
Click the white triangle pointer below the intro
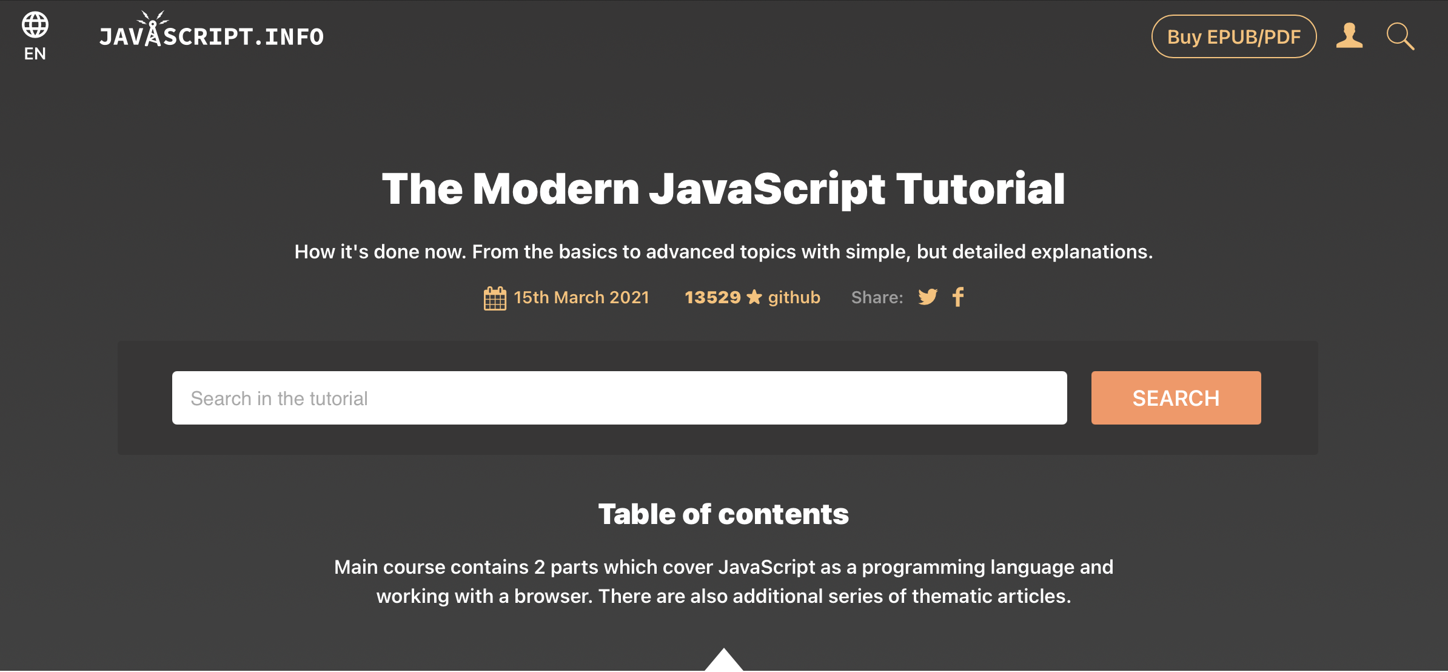point(724,664)
